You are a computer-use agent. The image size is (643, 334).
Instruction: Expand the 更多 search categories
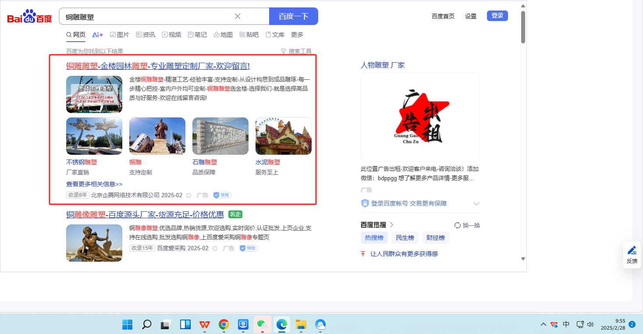pyautogui.click(x=297, y=35)
